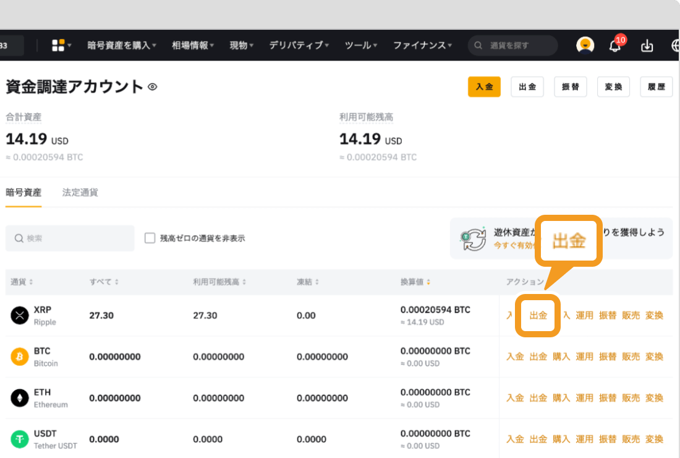This screenshot has width=680, height=458.
Task: Click 入金 in the ETH row
Action: 515,398
